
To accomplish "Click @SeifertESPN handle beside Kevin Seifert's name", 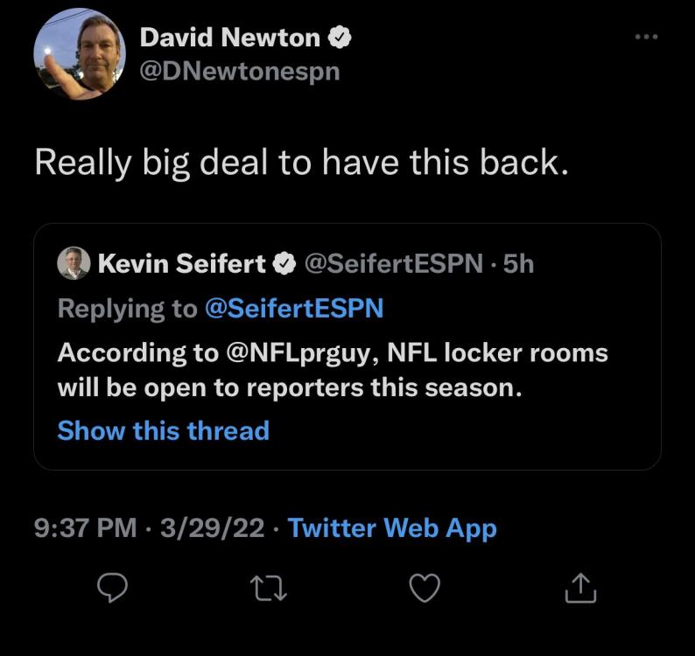I will 392,264.
